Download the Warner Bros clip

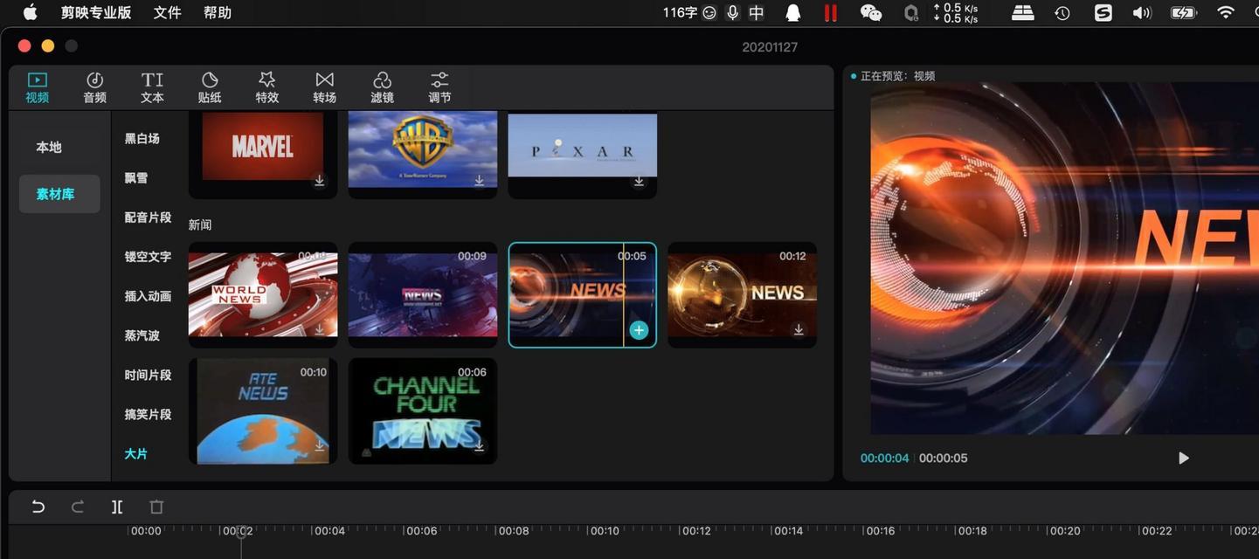480,181
